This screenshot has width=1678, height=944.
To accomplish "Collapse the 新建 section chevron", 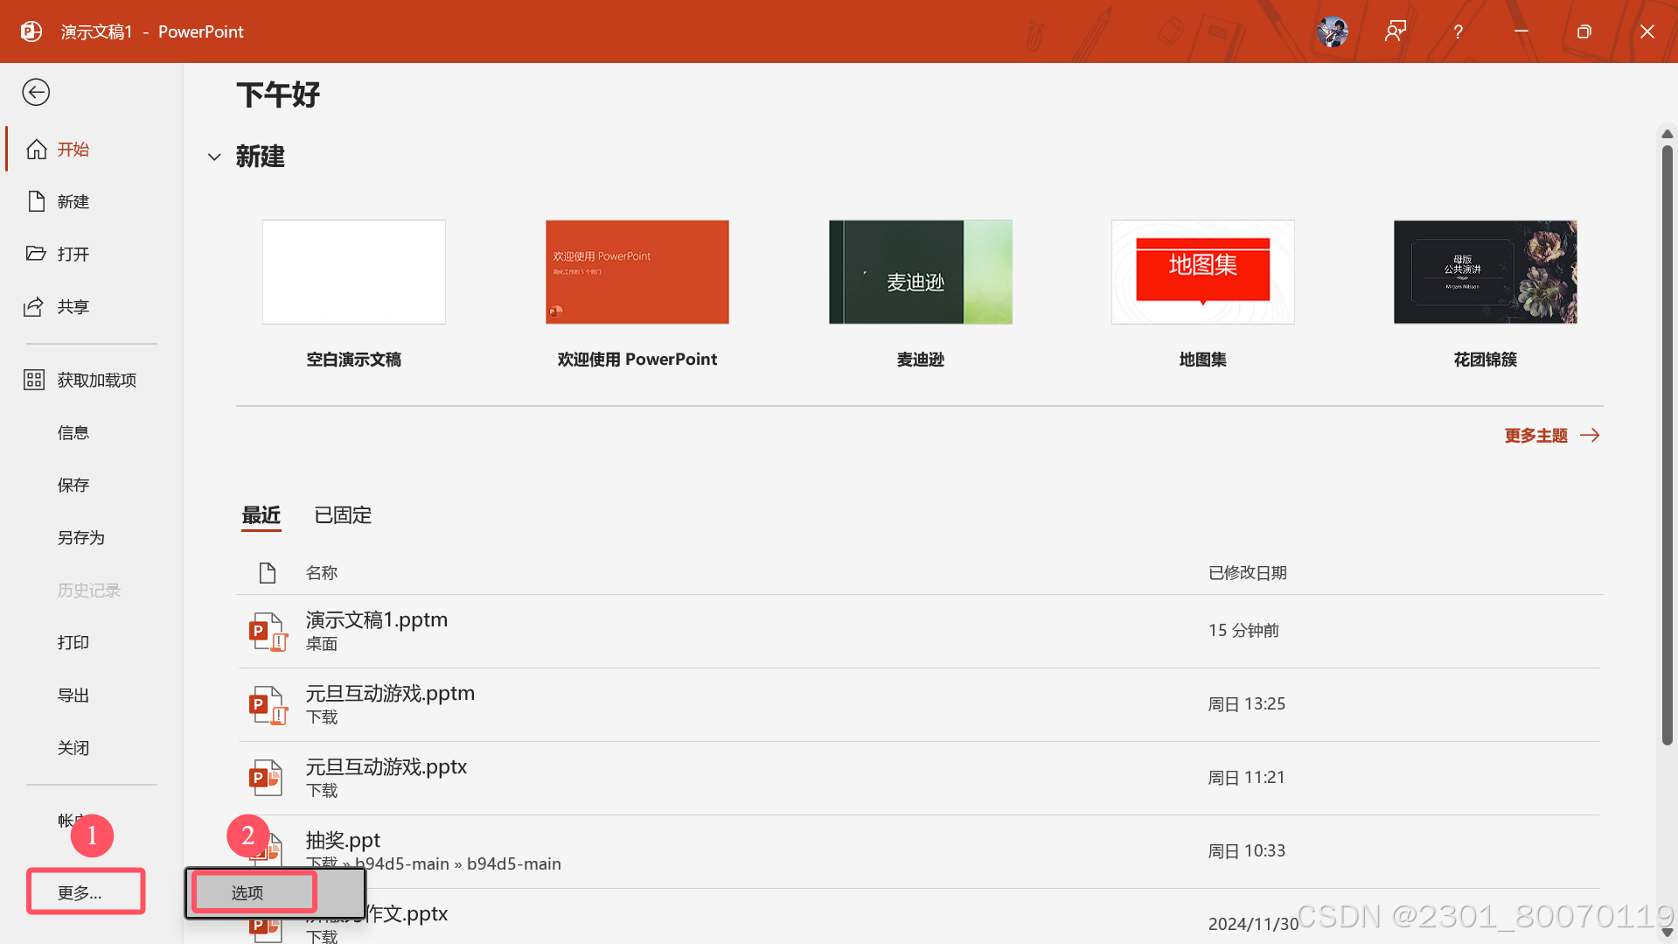I will [x=214, y=157].
